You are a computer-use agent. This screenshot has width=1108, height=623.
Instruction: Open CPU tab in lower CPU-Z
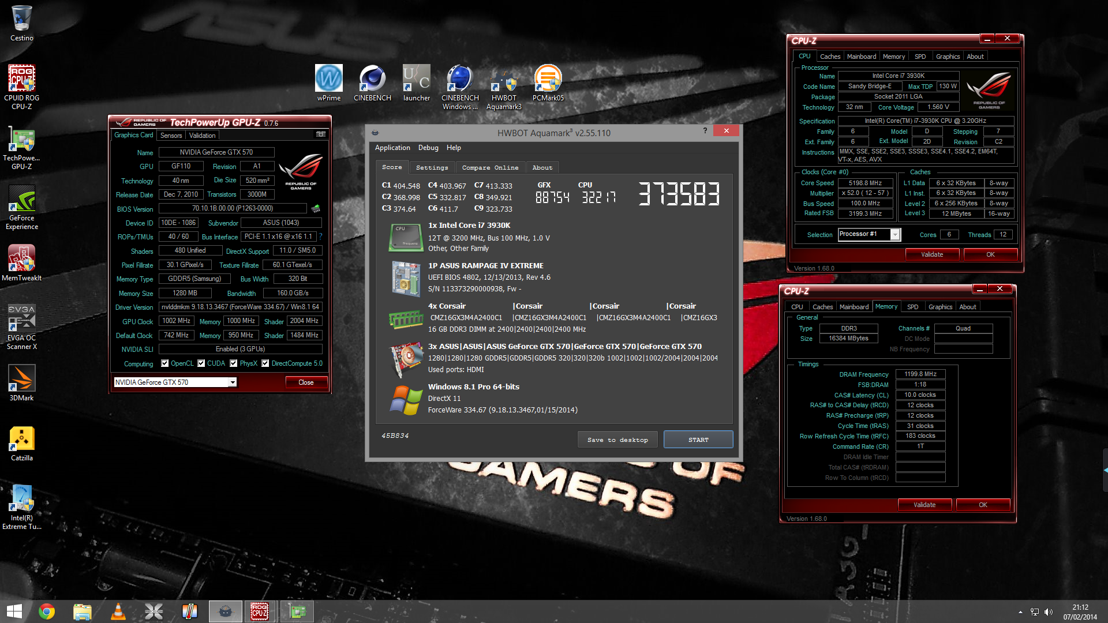pos(797,307)
